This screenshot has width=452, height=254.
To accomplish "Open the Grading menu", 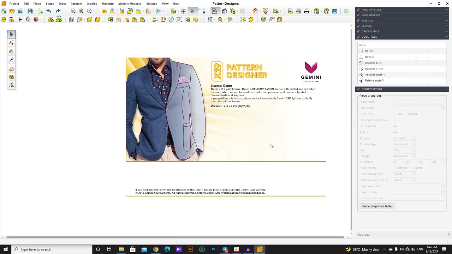I will [92, 4].
